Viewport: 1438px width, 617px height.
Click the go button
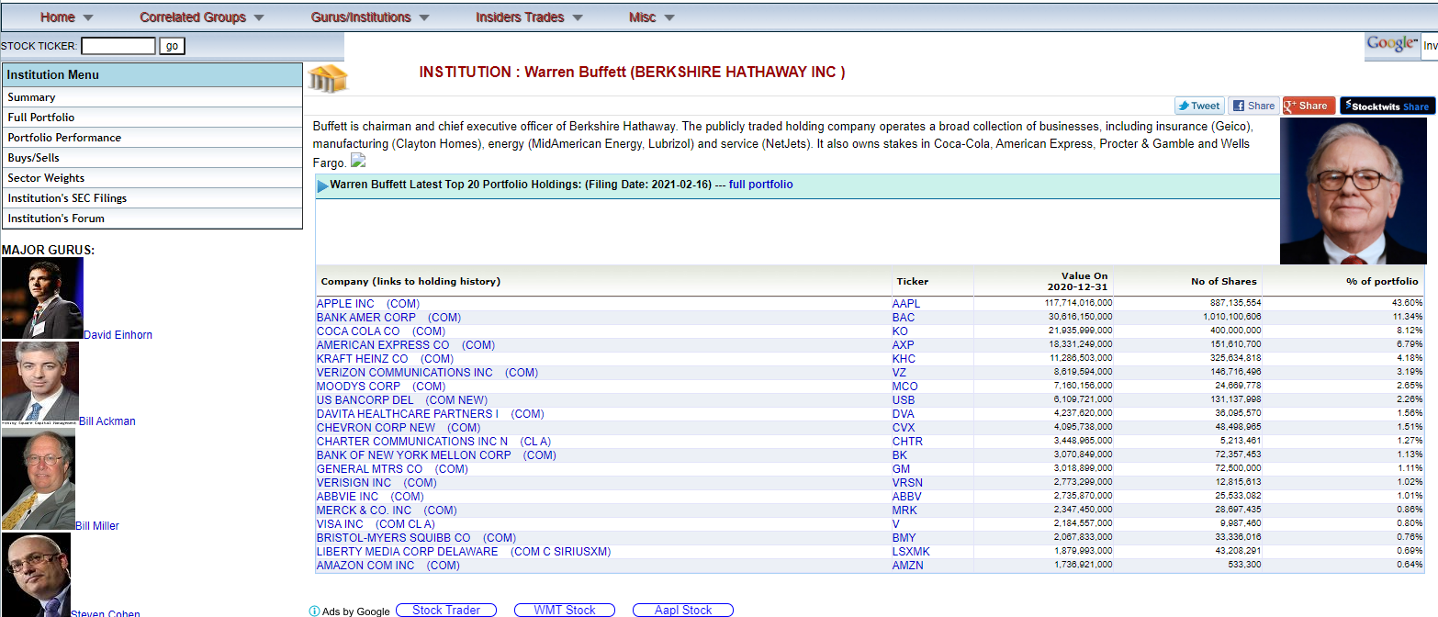click(173, 46)
